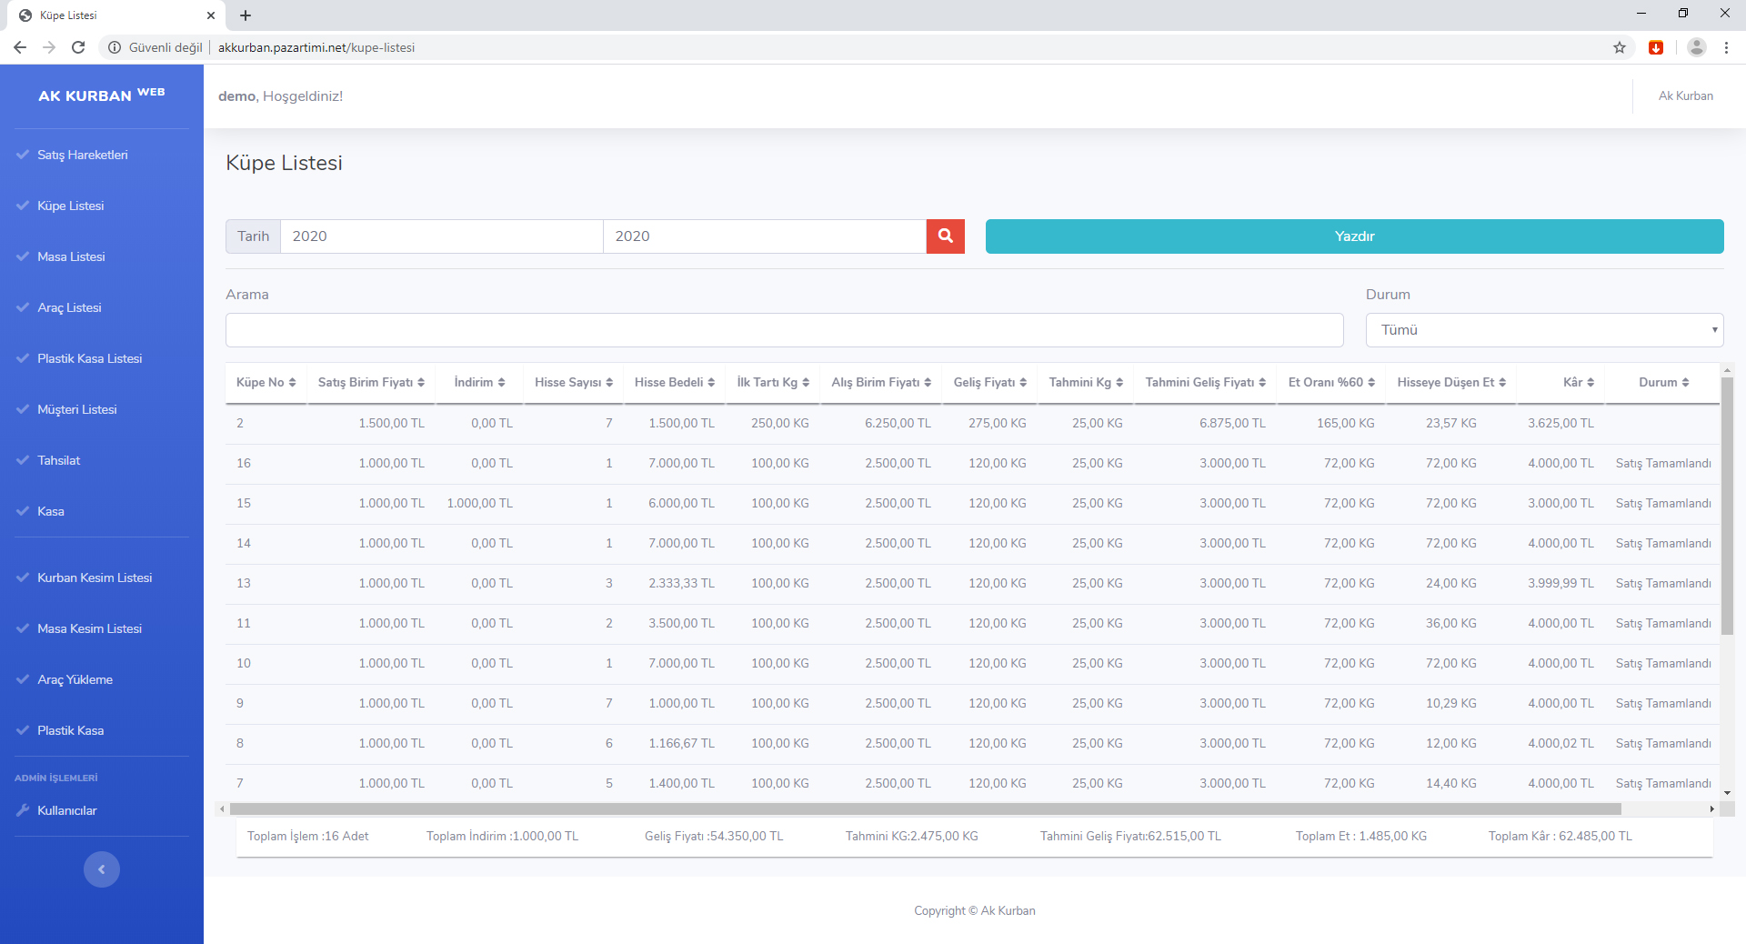
Task: Click the red search magnifier button
Action: (x=945, y=236)
